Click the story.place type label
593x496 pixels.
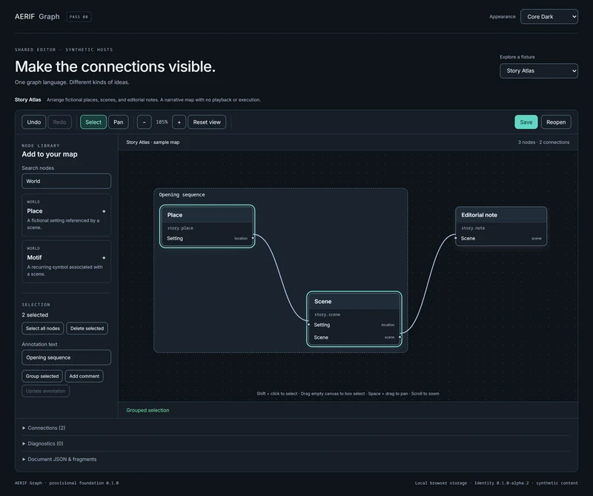coord(180,228)
